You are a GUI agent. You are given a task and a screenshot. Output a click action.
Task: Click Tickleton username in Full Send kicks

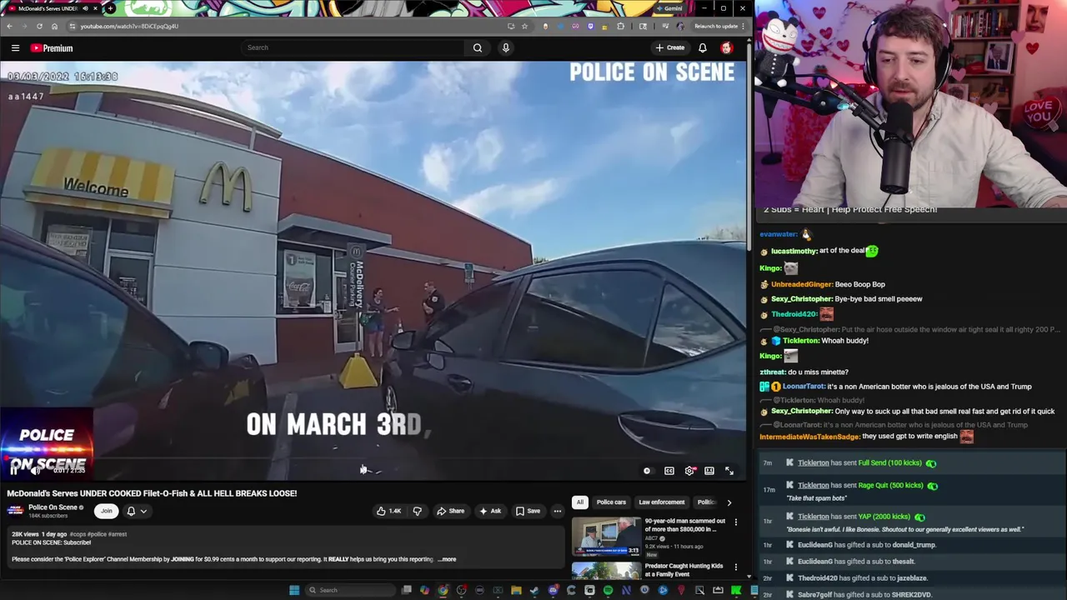[x=814, y=463]
